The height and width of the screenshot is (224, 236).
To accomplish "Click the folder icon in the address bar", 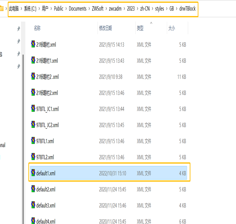I will [x=2, y=8].
